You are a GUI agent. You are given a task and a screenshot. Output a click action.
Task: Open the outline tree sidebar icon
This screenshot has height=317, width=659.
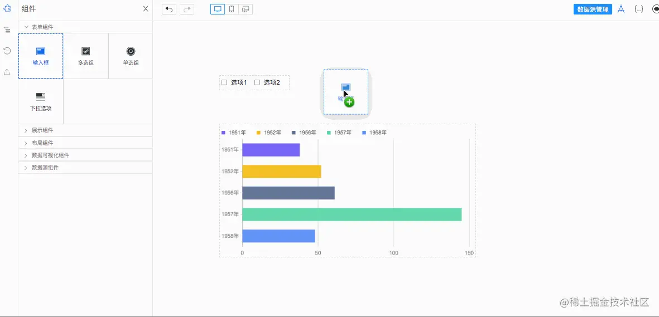(x=7, y=30)
